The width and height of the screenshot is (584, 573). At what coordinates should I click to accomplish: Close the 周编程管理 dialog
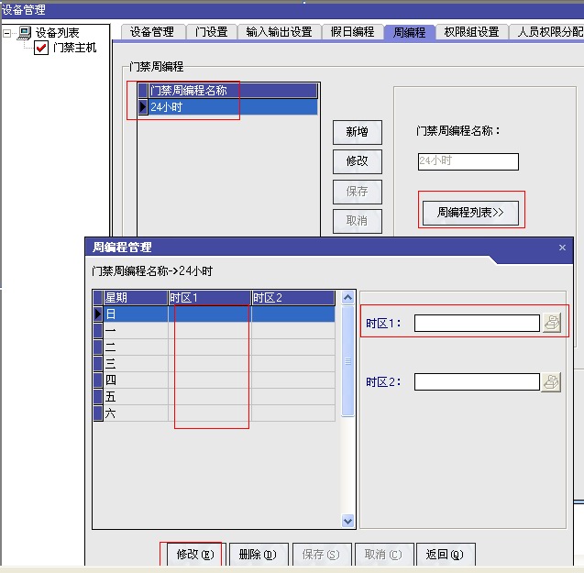pos(562,248)
